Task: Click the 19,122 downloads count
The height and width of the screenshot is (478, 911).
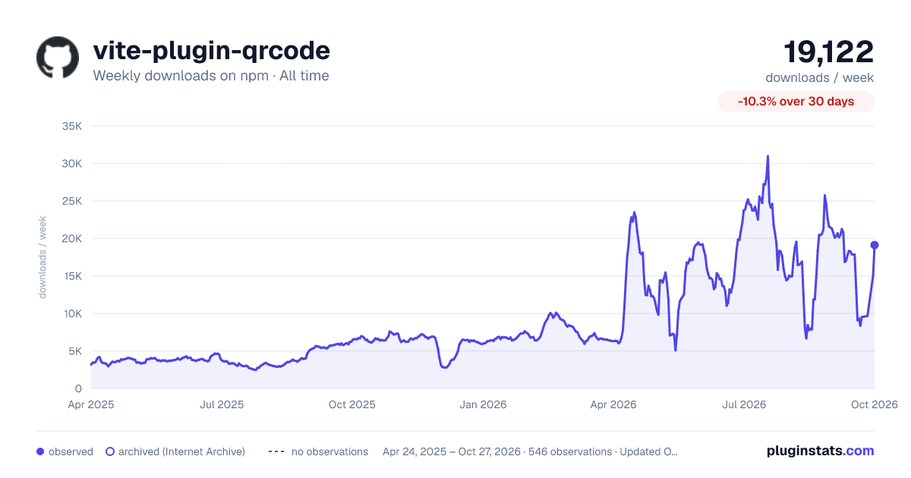Action: pyautogui.click(x=829, y=52)
